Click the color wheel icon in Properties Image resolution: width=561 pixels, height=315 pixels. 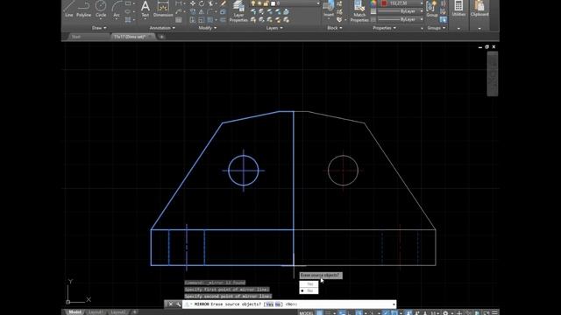373,3
